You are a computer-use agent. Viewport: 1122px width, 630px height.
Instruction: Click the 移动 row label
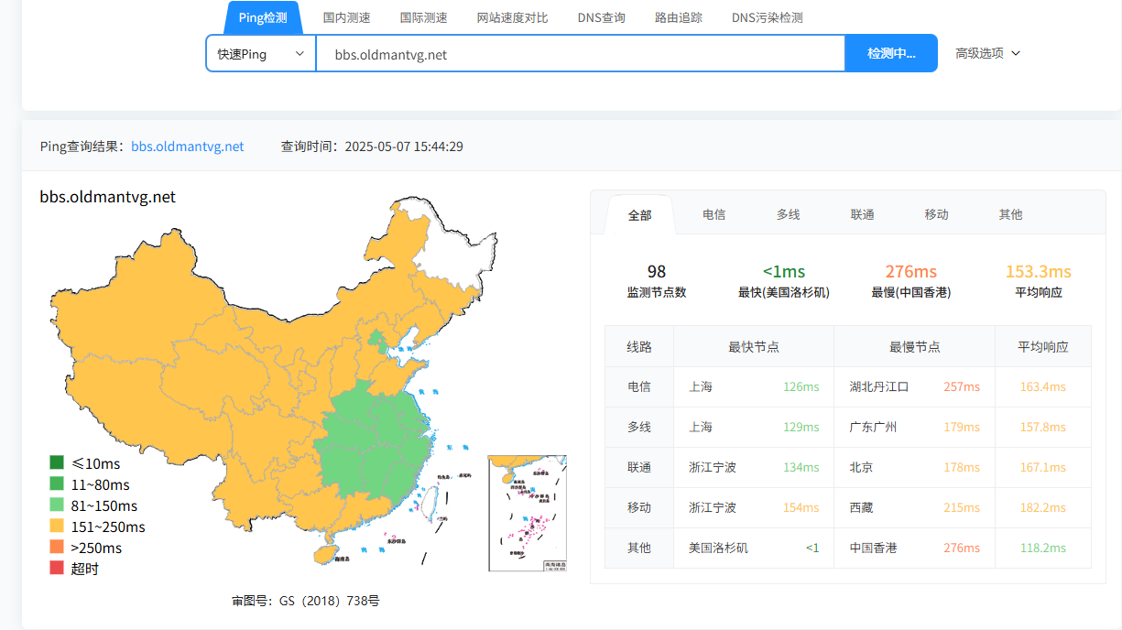coord(639,508)
